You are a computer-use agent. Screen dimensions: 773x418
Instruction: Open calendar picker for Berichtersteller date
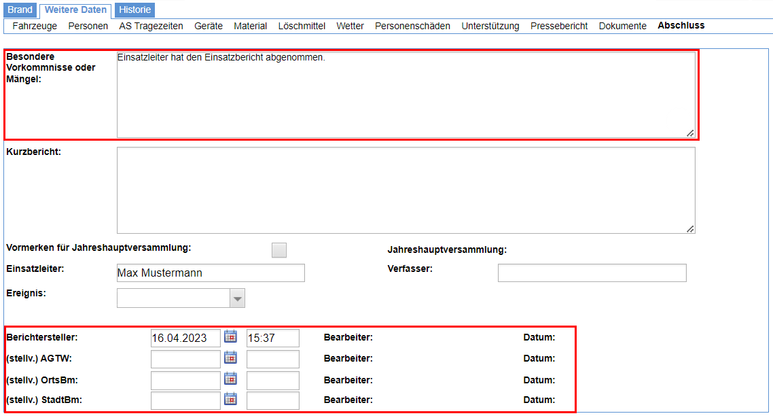click(230, 337)
